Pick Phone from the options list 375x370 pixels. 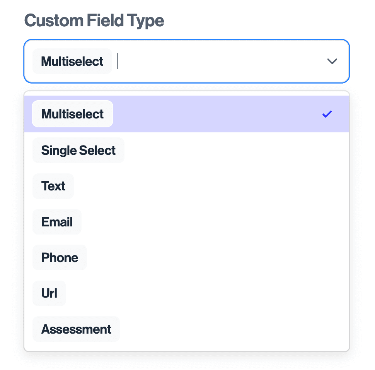(x=60, y=257)
